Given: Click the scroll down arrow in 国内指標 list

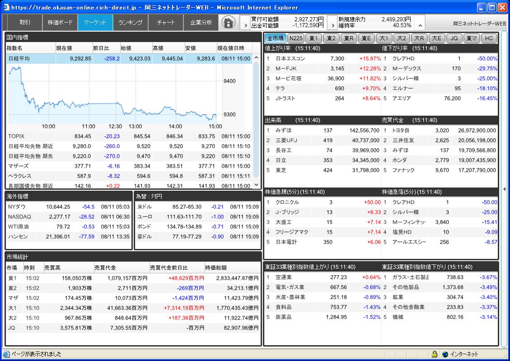Looking at the screenshot, I should [x=257, y=185].
